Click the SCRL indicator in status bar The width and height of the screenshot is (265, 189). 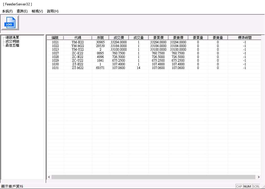coord(256,186)
